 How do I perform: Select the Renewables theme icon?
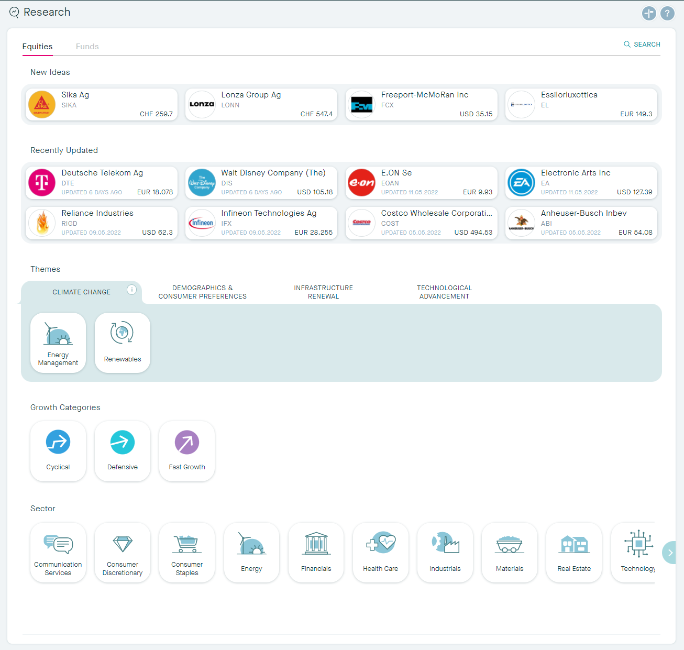(122, 343)
